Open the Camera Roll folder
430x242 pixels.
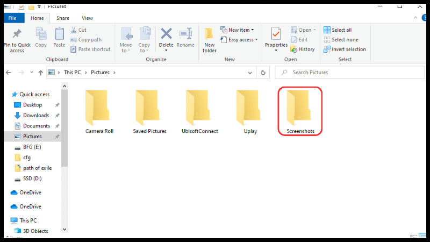[x=99, y=112]
